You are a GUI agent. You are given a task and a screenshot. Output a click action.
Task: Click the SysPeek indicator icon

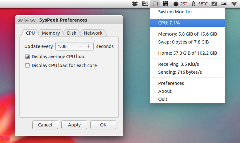[x=155, y=4]
